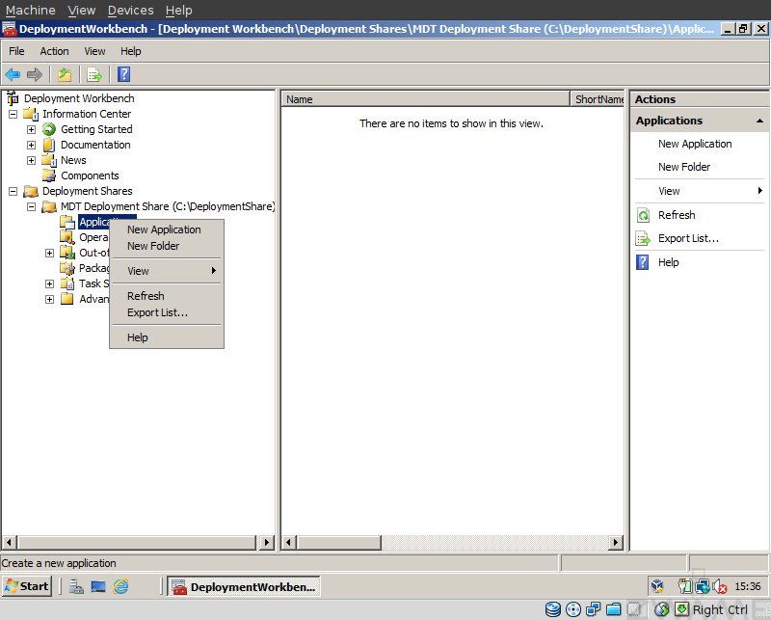The width and height of the screenshot is (771, 620).
Task: Click list pane scrollbar right arrow
Action: click(615, 542)
